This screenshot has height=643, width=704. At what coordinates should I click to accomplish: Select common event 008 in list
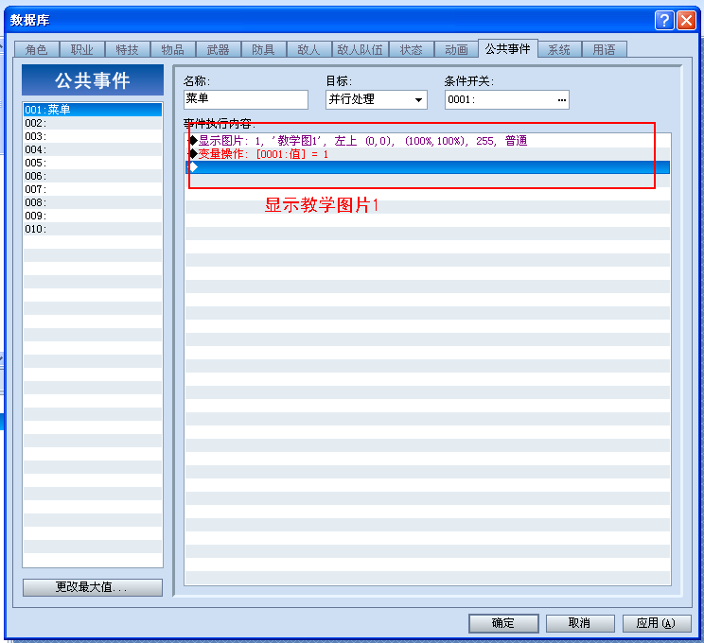93,202
